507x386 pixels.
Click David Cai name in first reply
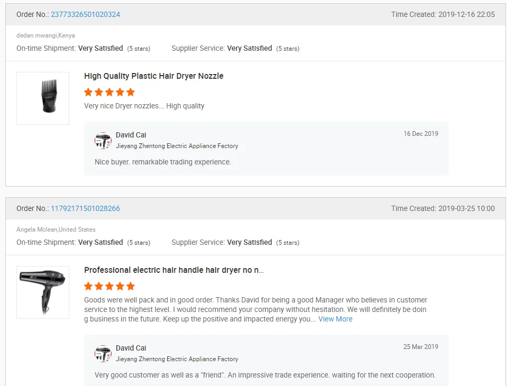click(x=131, y=135)
